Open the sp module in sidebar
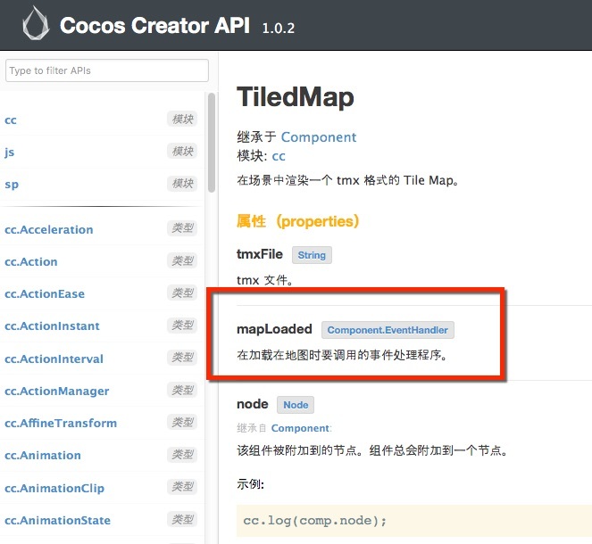The height and width of the screenshot is (544, 592). 12,185
